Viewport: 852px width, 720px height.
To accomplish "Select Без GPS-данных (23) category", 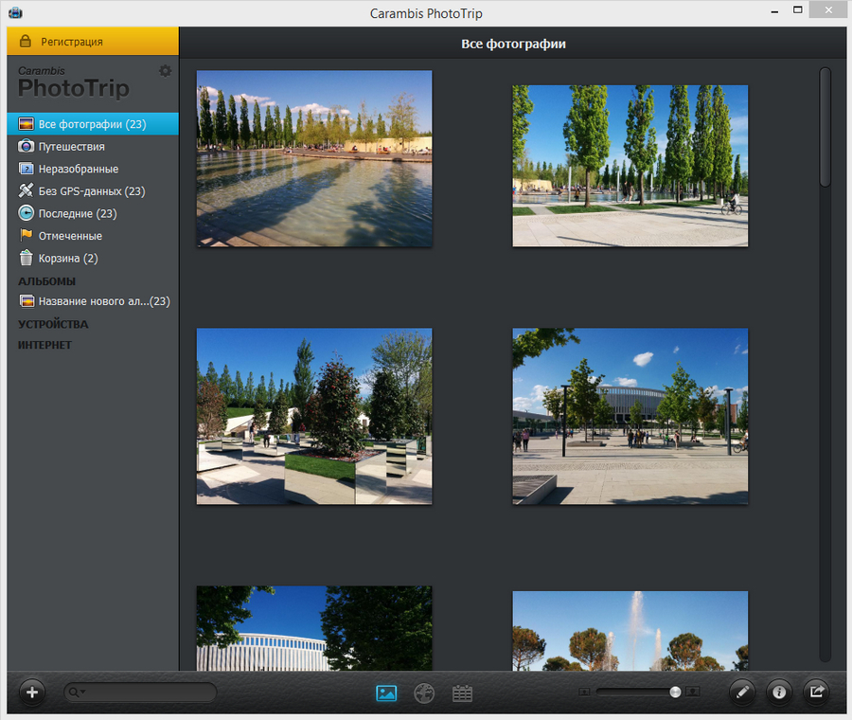I will tap(91, 191).
